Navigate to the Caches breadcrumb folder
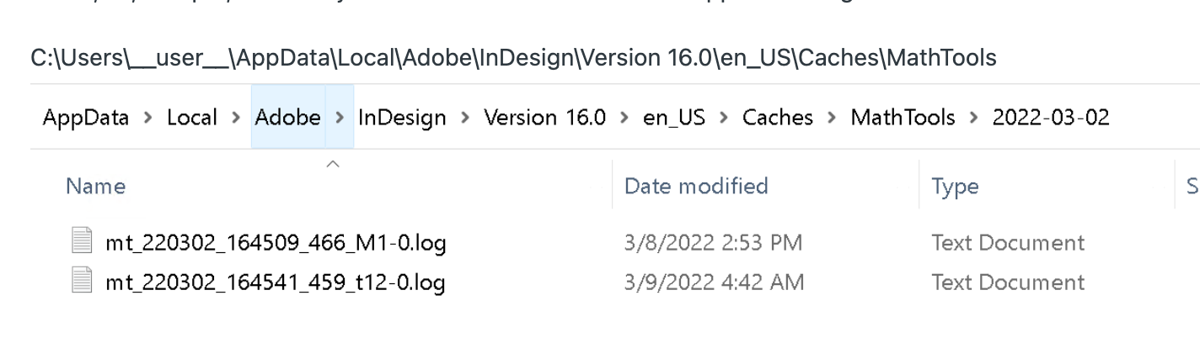1200x343 pixels. pyautogui.click(x=778, y=118)
